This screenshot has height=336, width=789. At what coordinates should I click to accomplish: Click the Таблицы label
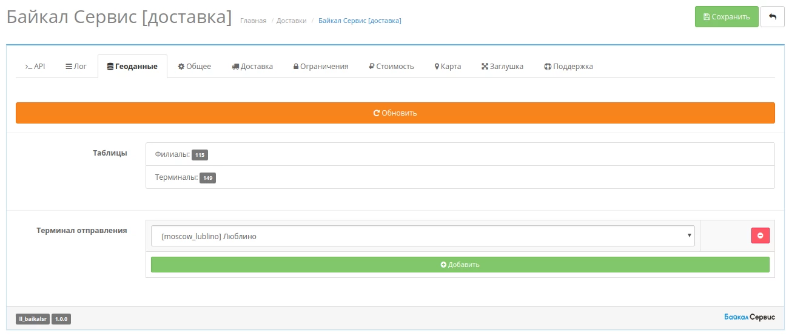110,153
